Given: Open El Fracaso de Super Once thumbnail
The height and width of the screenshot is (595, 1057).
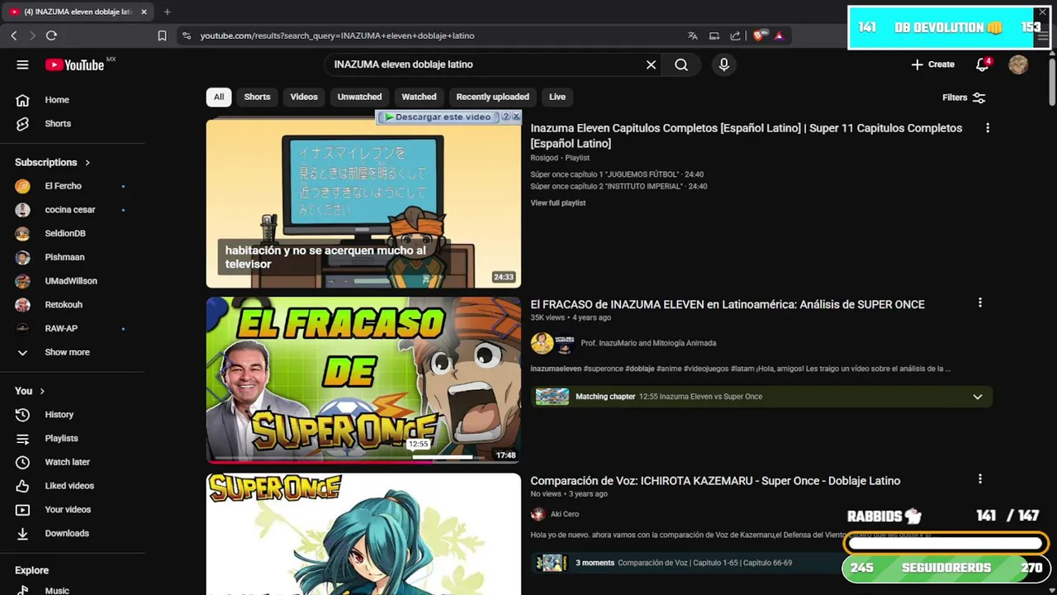Looking at the screenshot, I should click(x=363, y=380).
